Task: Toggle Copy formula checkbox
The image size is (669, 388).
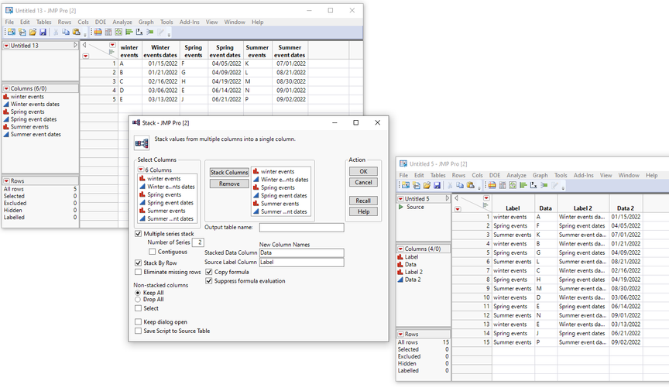Action: click(x=209, y=272)
